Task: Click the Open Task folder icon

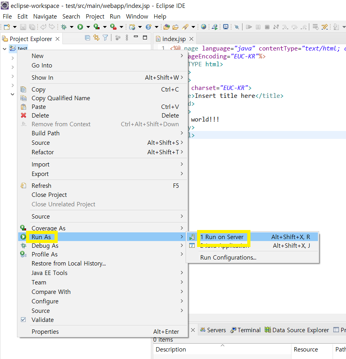Action: (176, 27)
